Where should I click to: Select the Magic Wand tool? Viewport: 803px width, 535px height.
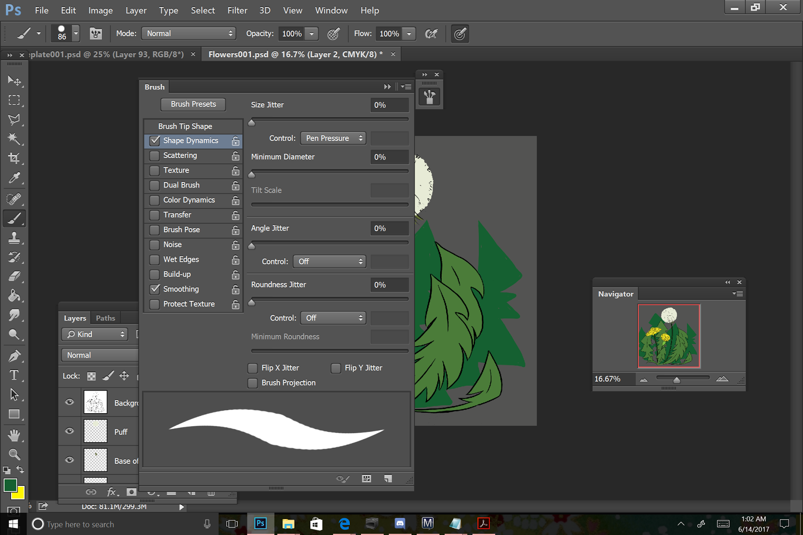click(14, 139)
